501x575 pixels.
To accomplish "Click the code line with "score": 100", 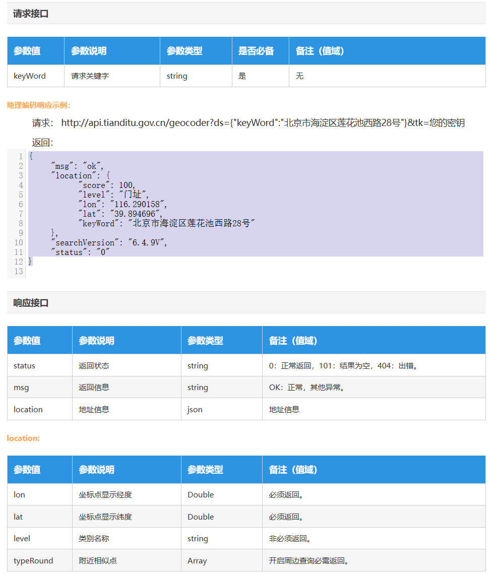I will (107, 185).
